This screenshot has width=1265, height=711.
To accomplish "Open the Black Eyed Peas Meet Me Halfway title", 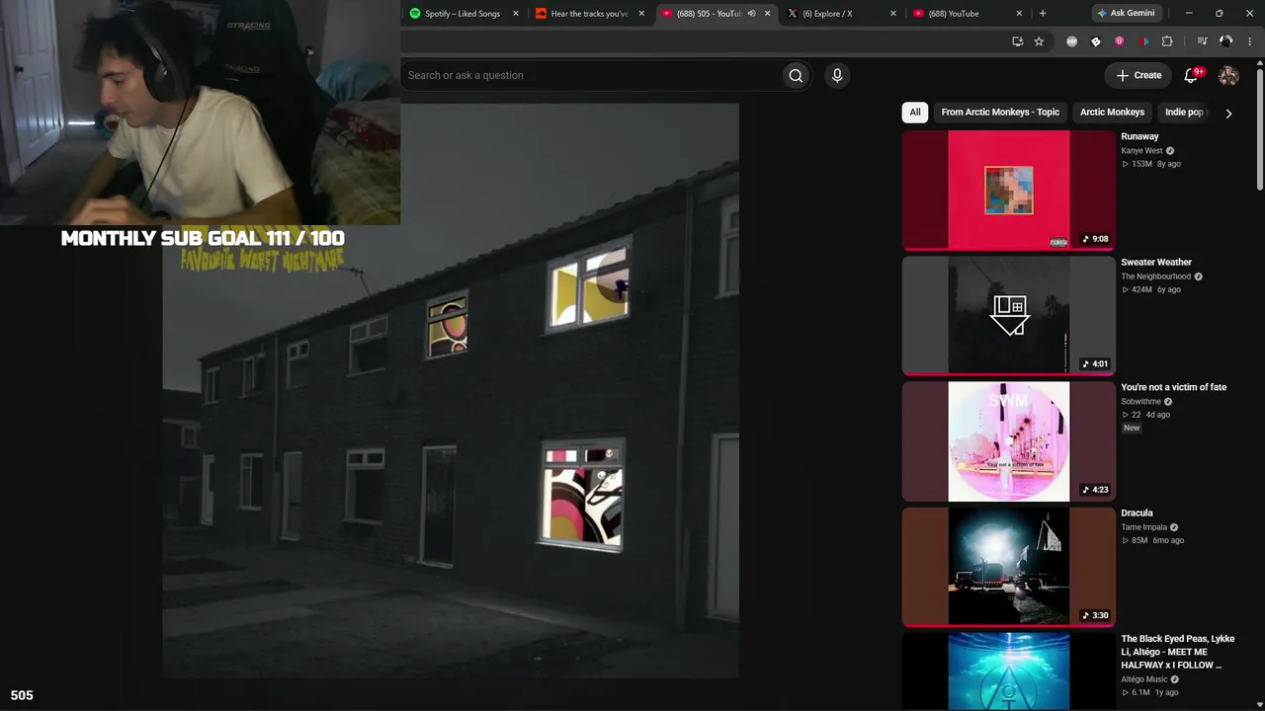I will click(1178, 652).
